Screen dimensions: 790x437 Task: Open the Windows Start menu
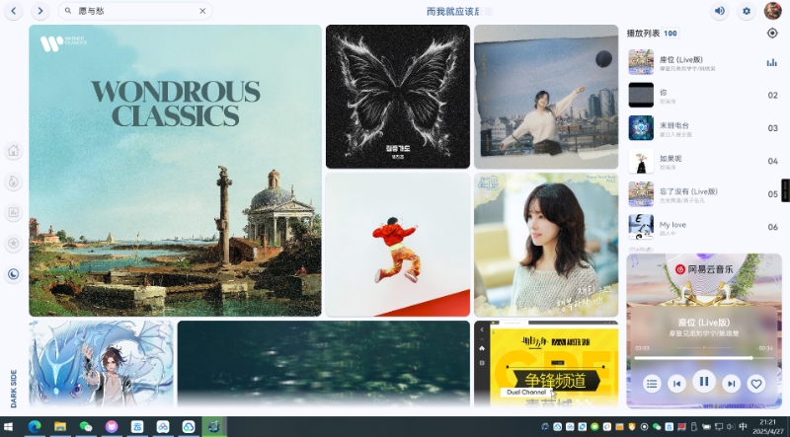[x=8, y=427]
